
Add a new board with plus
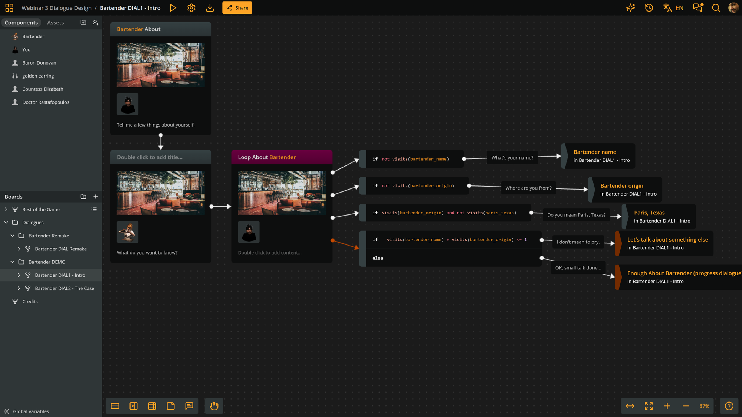coord(96,197)
